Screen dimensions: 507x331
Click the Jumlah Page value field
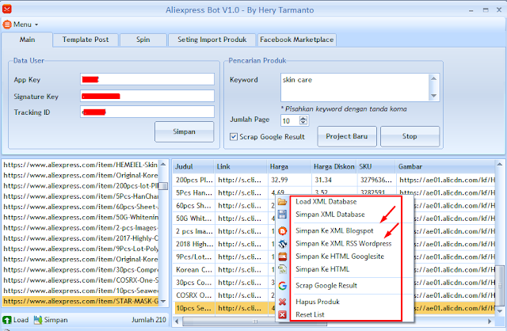(x=290, y=120)
